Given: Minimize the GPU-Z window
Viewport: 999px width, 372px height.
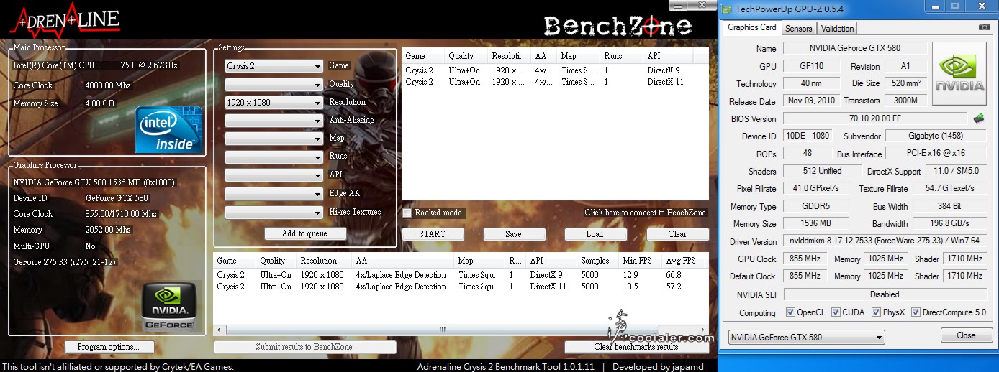Looking at the screenshot, I should [935, 6].
